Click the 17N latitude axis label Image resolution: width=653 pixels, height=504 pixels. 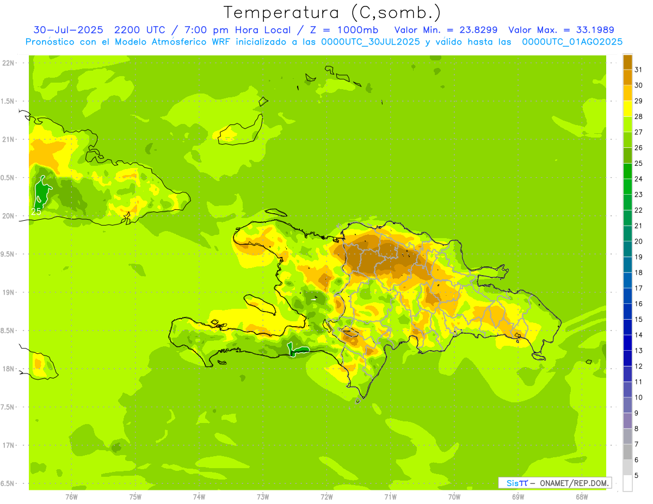tap(8, 445)
